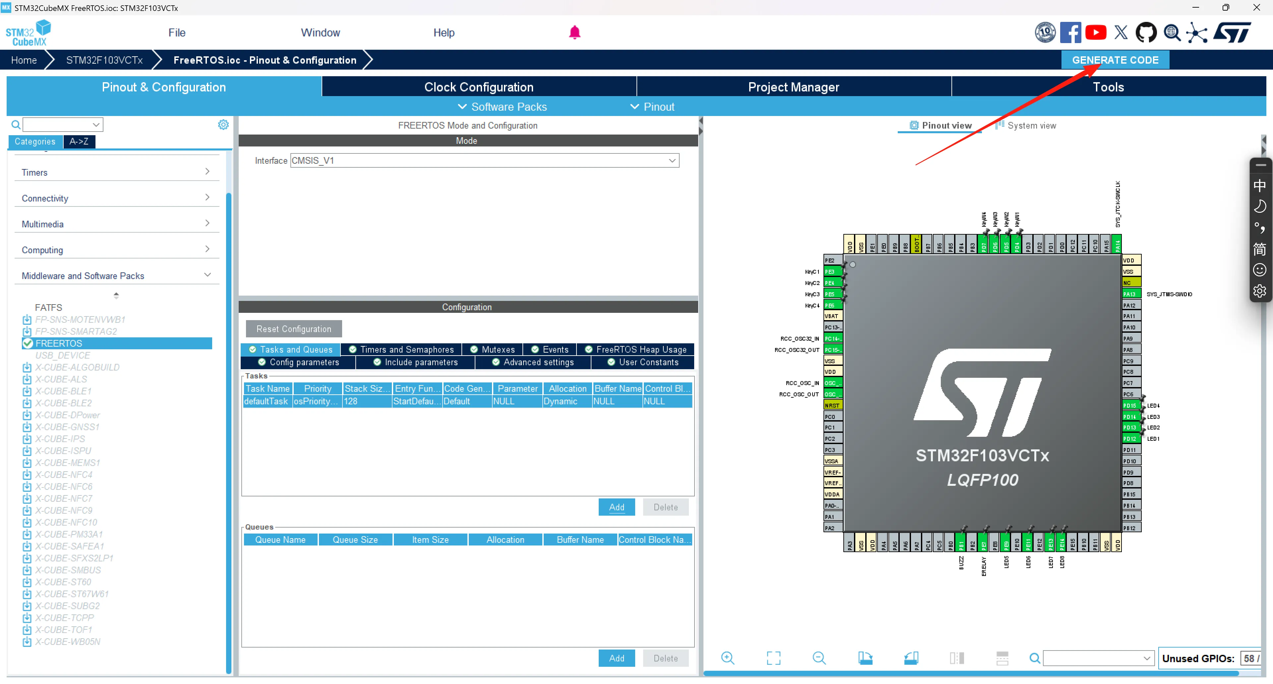1273x684 pixels.
Task: Open category settings gear icon
Action: pyautogui.click(x=223, y=125)
